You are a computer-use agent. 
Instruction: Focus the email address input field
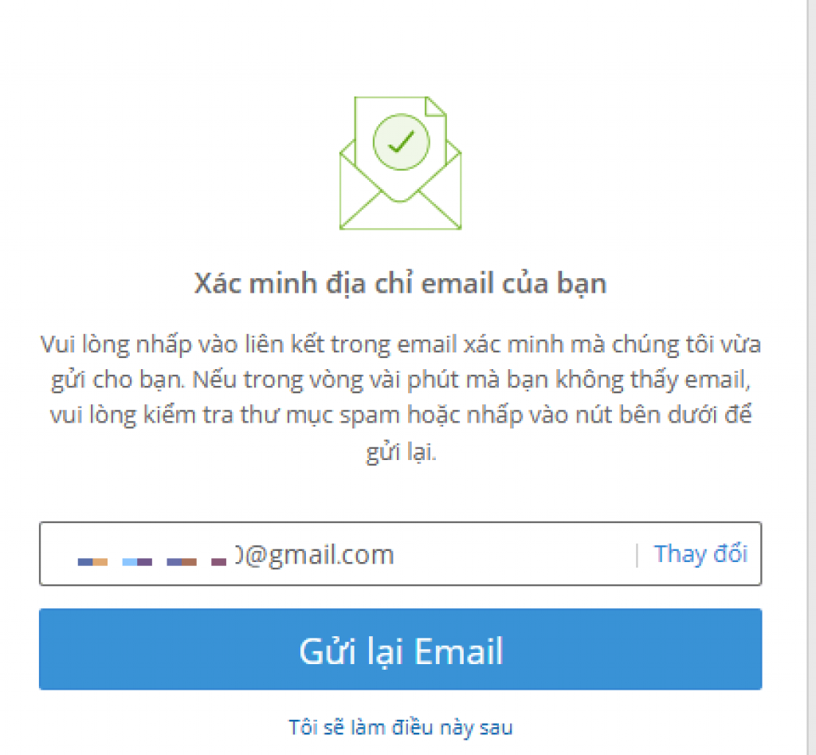(x=400, y=553)
